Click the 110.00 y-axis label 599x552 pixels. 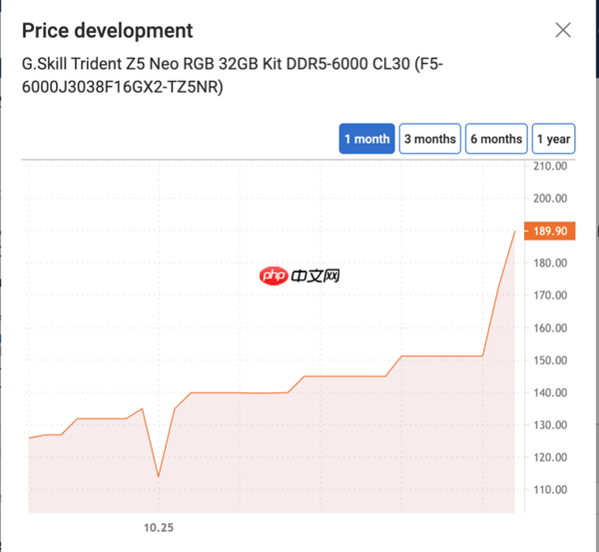point(550,490)
